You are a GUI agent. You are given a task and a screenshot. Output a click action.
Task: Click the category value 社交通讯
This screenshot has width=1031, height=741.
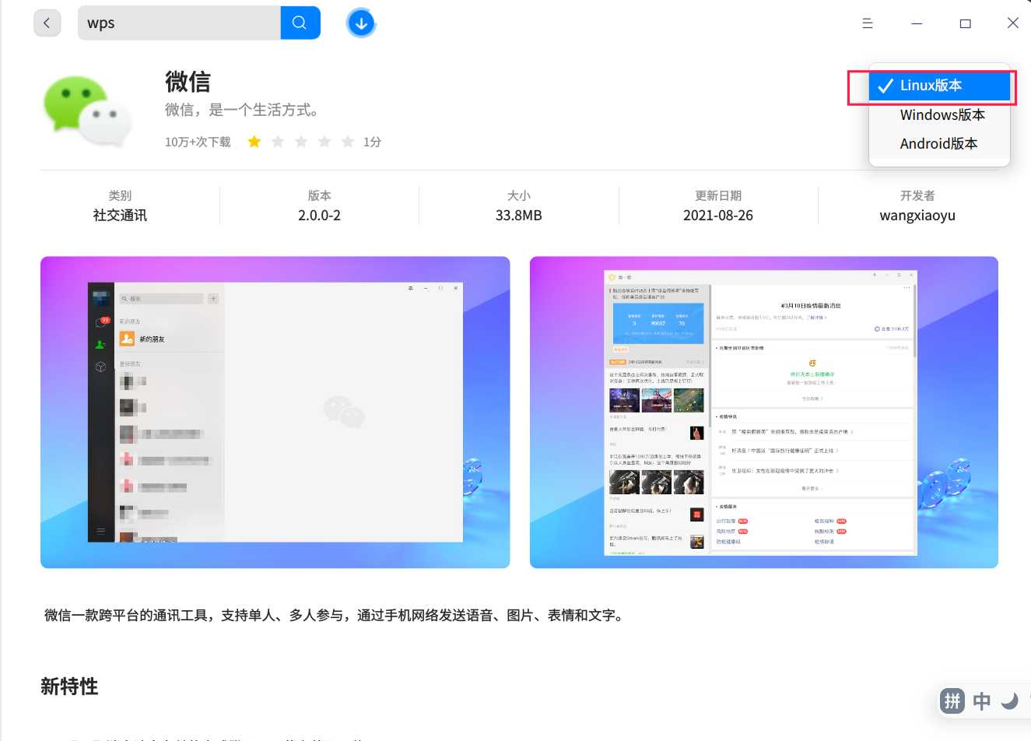click(120, 216)
